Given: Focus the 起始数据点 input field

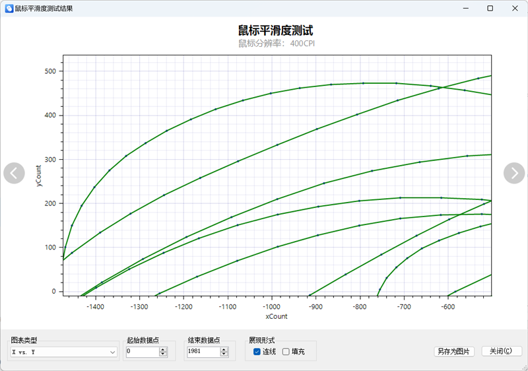Looking at the screenshot, I should [x=141, y=353].
